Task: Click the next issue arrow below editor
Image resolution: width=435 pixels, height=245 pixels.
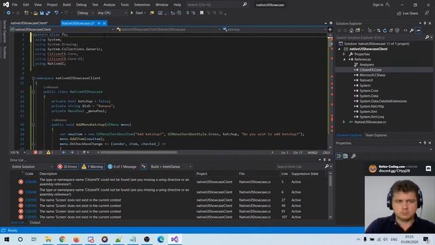Action: (x=72, y=152)
